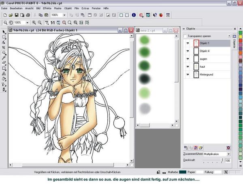243x184 pixels.
Task: Open the Datei menu
Action: coord(4,9)
